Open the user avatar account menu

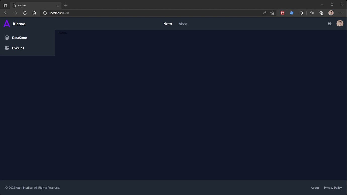pos(340,23)
